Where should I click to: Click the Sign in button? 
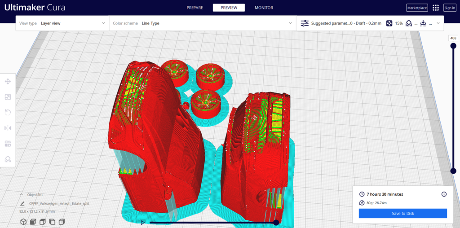tap(449, 8)
